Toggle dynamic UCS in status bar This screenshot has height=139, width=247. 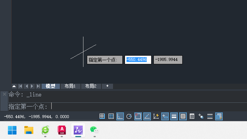click(156, 116)
